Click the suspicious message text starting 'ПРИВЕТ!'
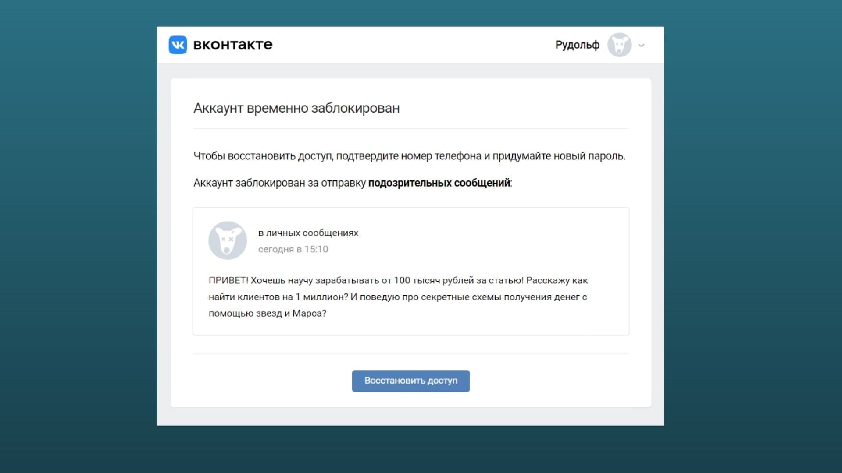This screenshot has width=842, height=473. [x=398, y=297]
